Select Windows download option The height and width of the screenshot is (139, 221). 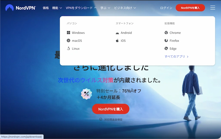[76, 33]
